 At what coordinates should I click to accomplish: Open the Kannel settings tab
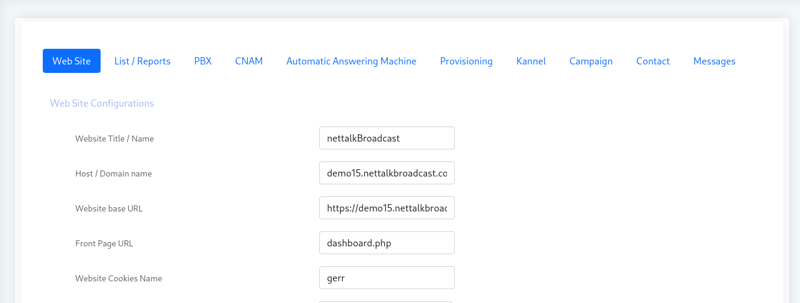coord(531,61)
